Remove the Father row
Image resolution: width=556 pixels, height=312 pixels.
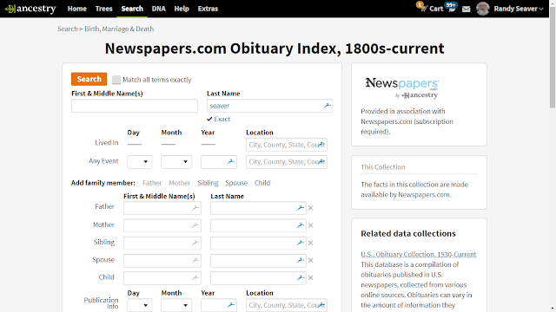311,208
